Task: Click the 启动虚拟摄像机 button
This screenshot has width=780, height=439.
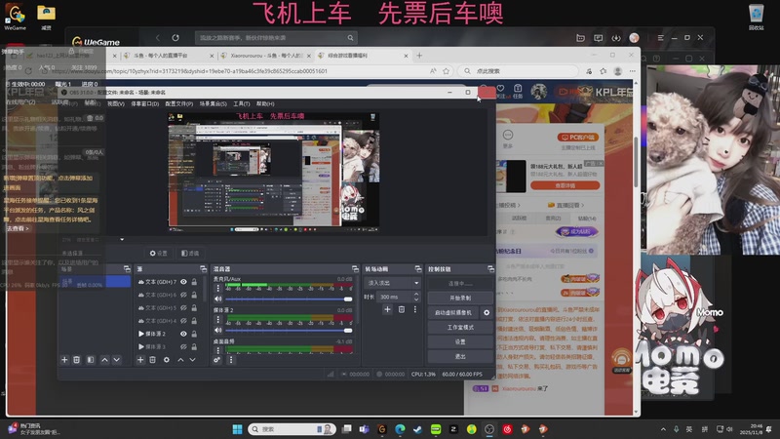Action: 453,312
